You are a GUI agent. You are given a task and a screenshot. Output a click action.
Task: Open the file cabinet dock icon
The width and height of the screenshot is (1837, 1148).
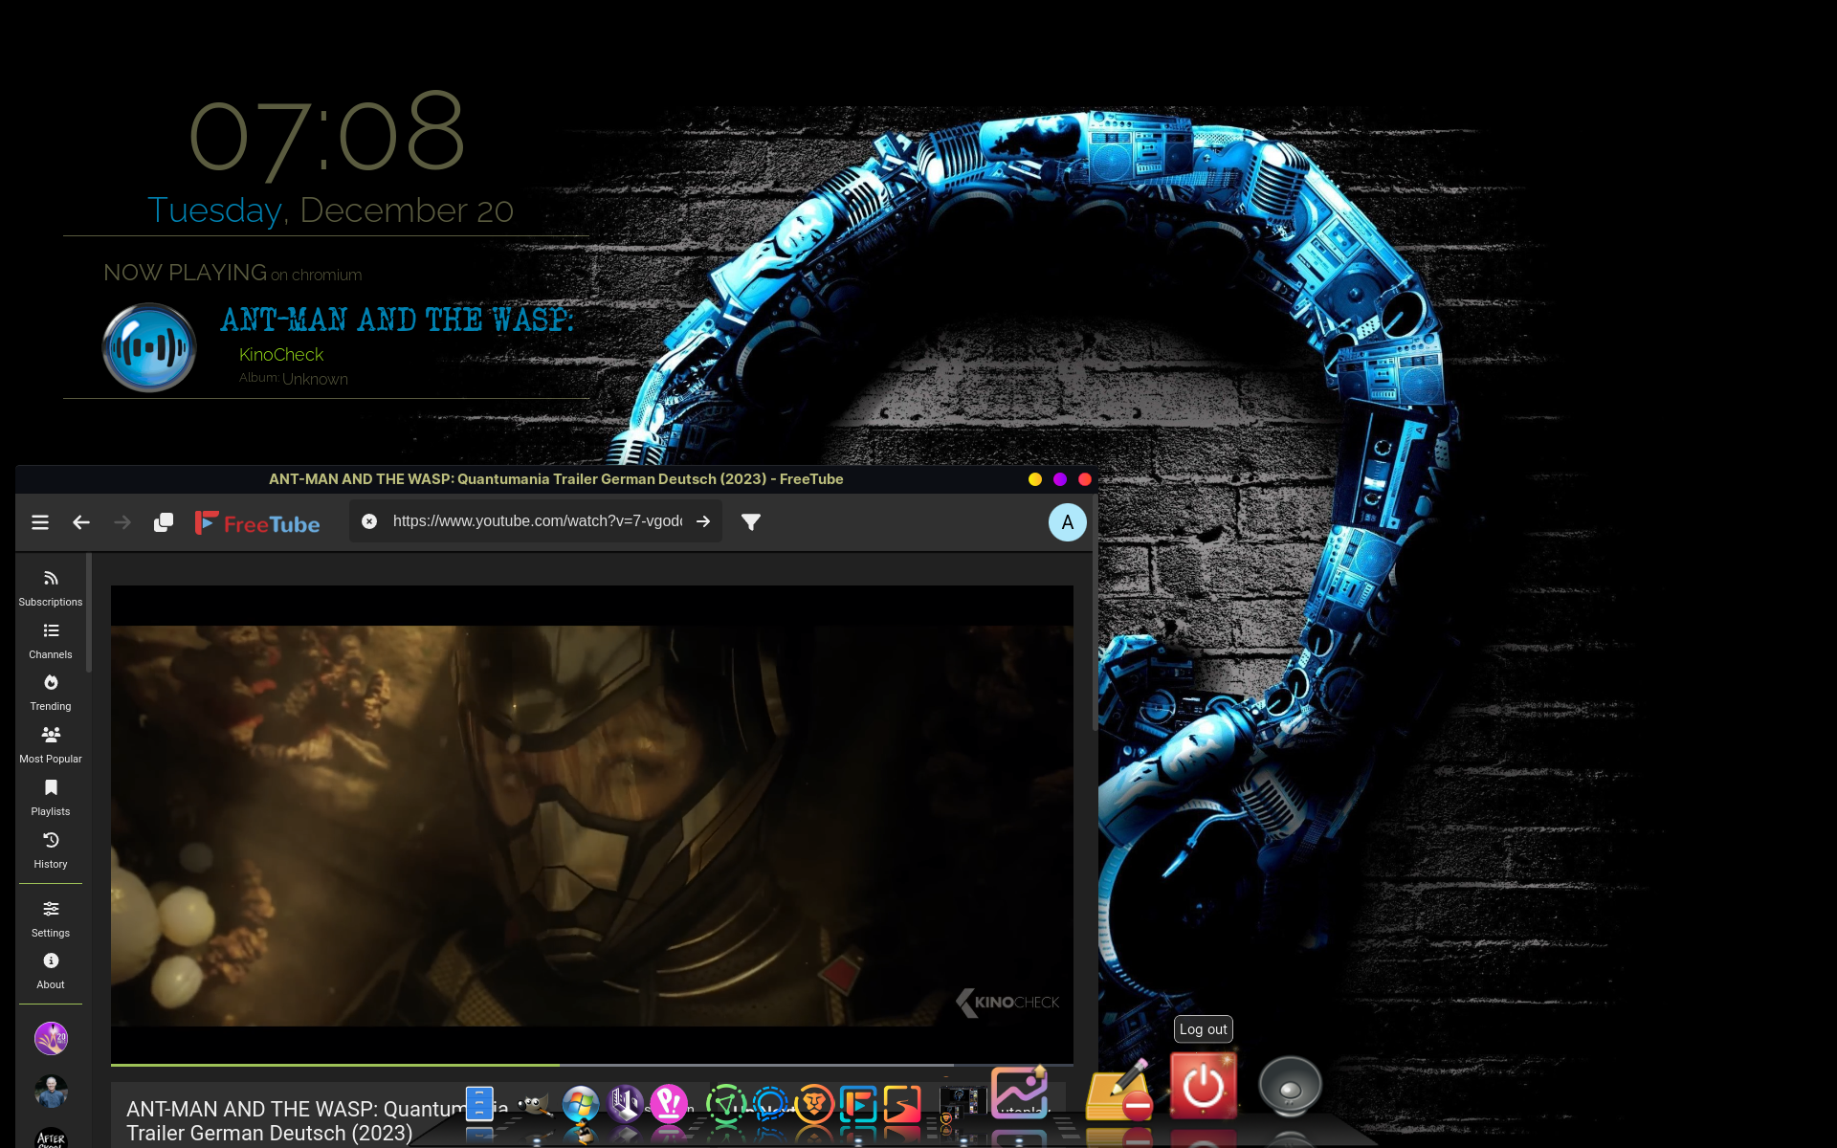[x=479, y=1104]
